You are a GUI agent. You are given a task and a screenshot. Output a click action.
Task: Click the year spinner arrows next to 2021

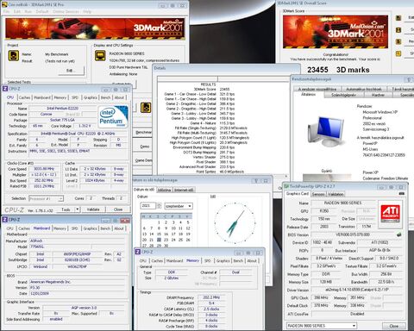click(x=159, y=206)
